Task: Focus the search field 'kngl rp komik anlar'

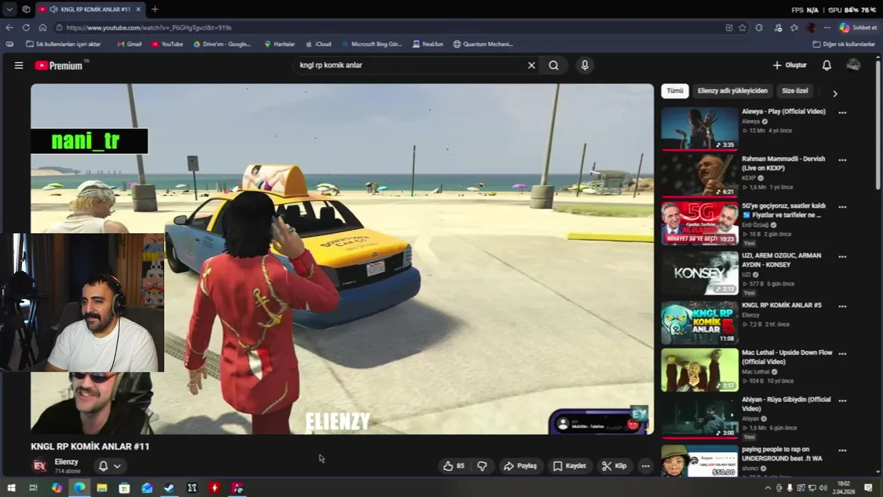Action: point(410,66)
